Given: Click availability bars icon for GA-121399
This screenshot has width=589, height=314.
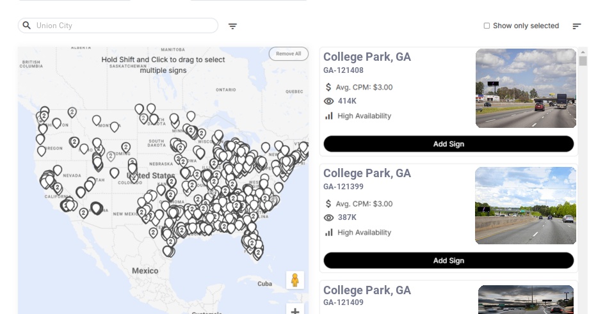Looking at the screenshot, I should (329, 232).
